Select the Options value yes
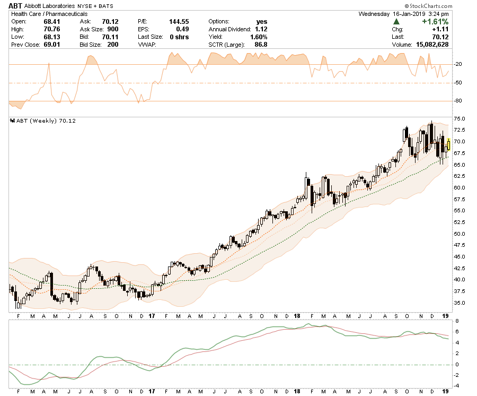Viewport: 477px width, 396px height. click(x=262, y=22)
